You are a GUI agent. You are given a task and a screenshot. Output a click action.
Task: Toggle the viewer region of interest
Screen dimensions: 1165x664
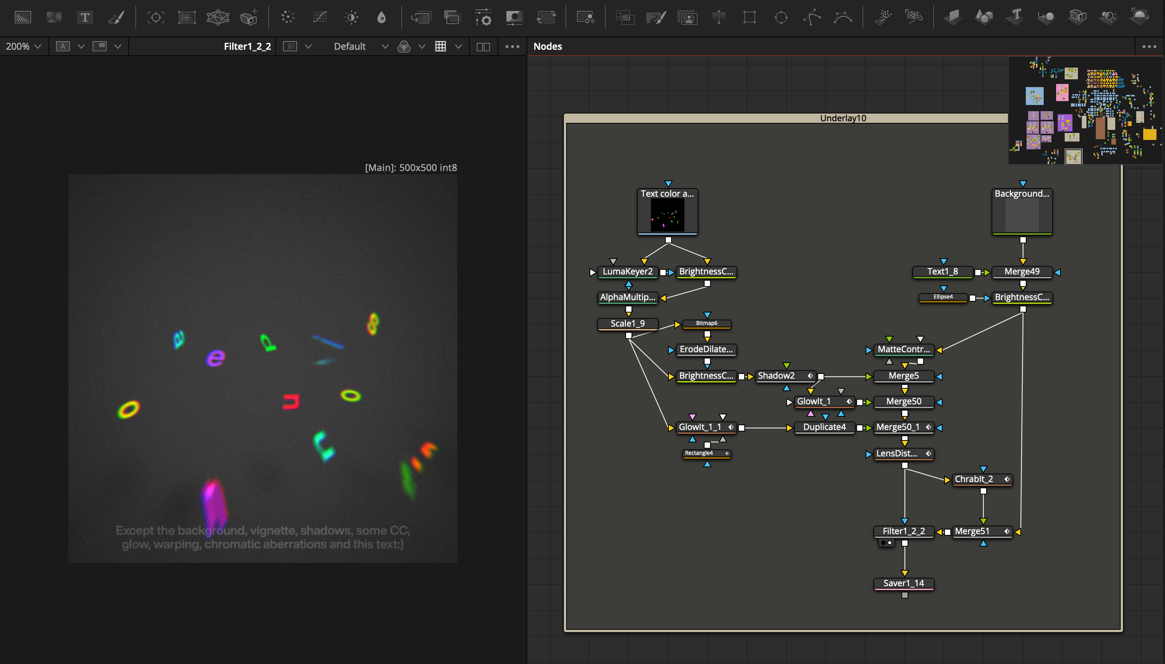[290, 46]
